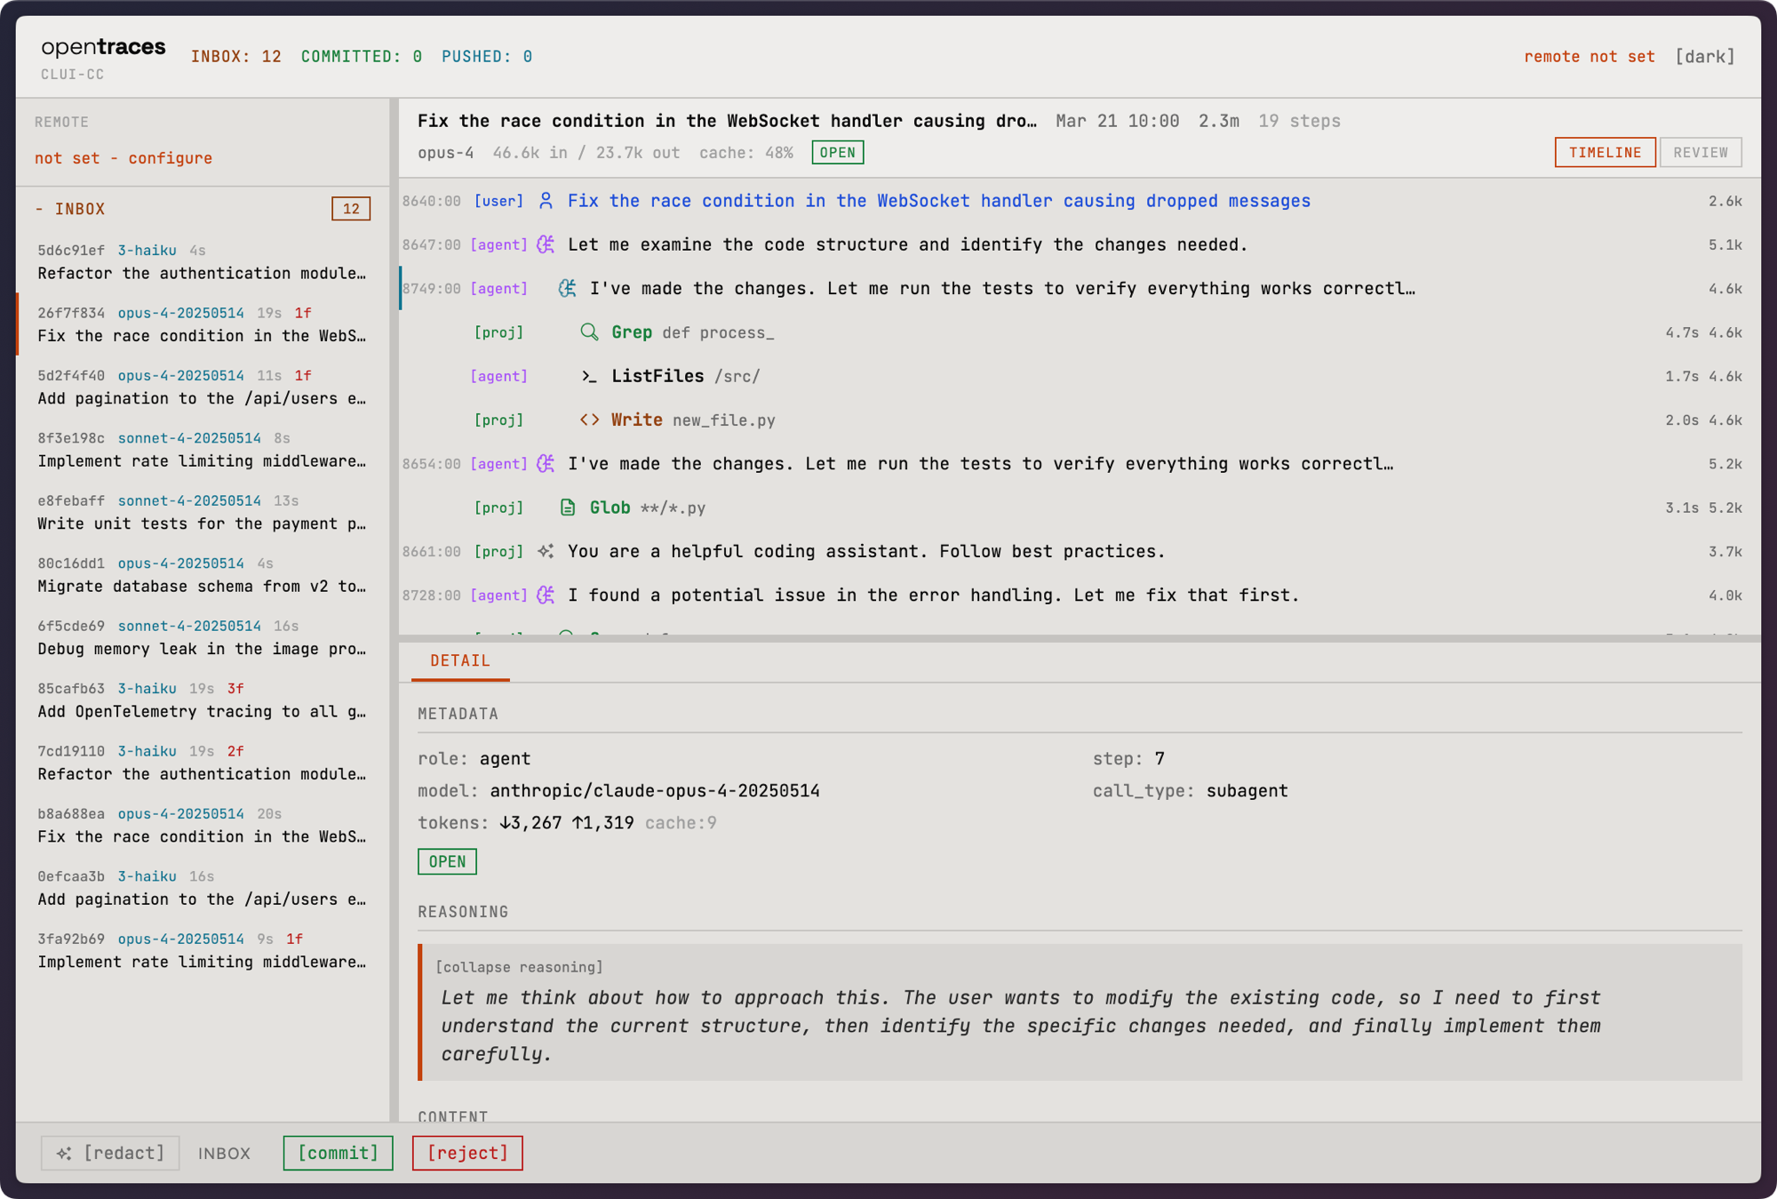Commit the selected trace
1777x1199 pixels.
coord(338,1153)
